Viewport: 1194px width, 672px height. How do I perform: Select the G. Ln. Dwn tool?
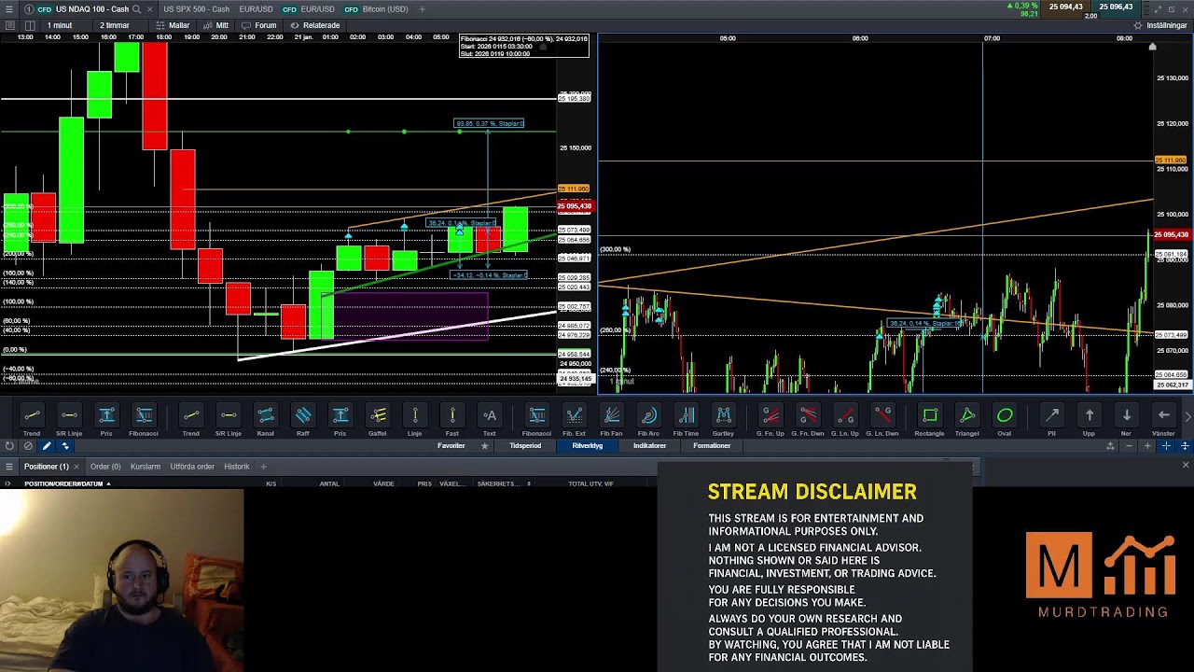[882, 420]
